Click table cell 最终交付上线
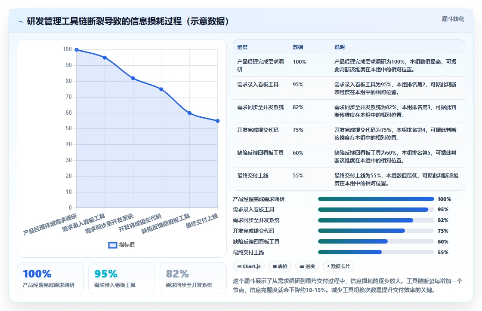Viewport: 482px width, 311px height. 253,175
